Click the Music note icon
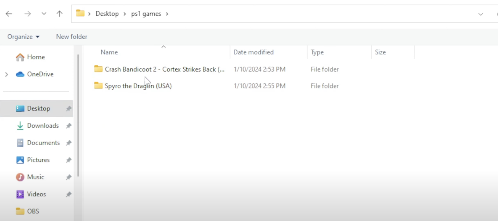 click(x=20, y=177)
